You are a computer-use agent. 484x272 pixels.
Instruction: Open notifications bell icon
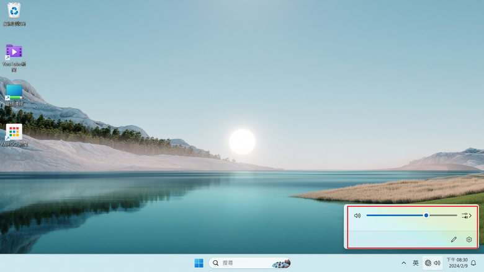[473, 263]
